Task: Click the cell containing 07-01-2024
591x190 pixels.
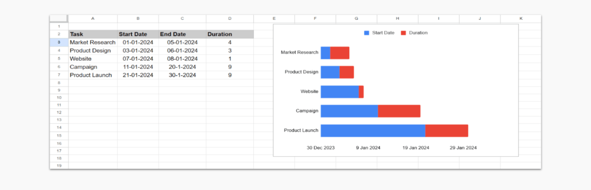Action: 138,59
